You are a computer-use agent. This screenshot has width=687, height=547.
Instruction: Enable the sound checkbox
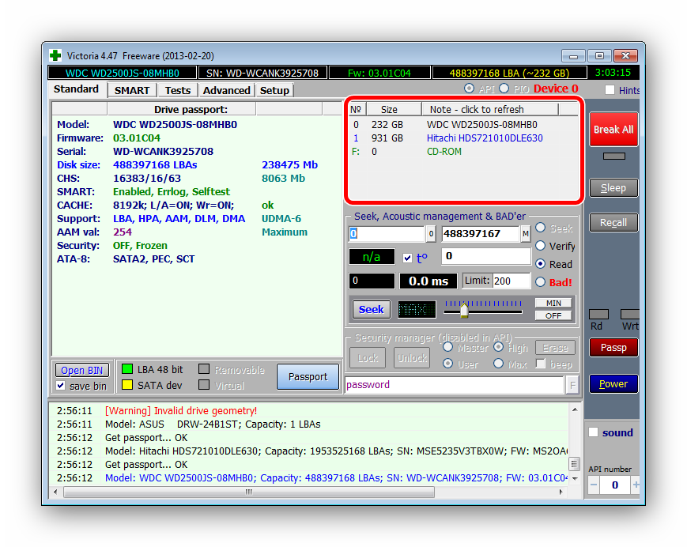pos(594,432)
